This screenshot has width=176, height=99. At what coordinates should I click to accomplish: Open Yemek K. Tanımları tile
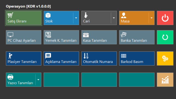(x=61, y=37)
